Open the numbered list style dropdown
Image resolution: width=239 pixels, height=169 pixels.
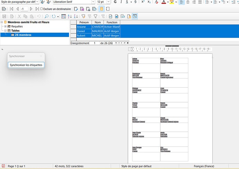click(219, 2)
